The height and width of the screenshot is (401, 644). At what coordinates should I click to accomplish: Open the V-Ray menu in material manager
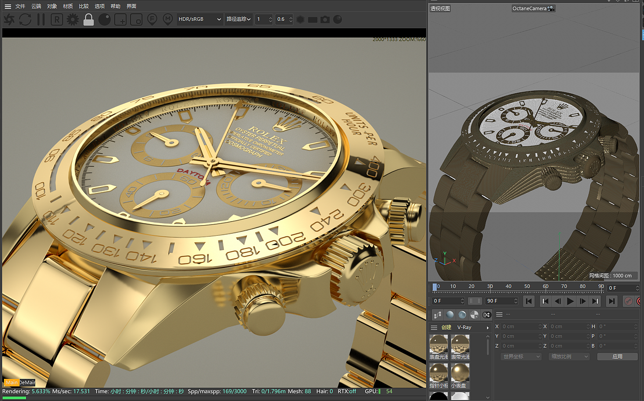tap(464, 327)
